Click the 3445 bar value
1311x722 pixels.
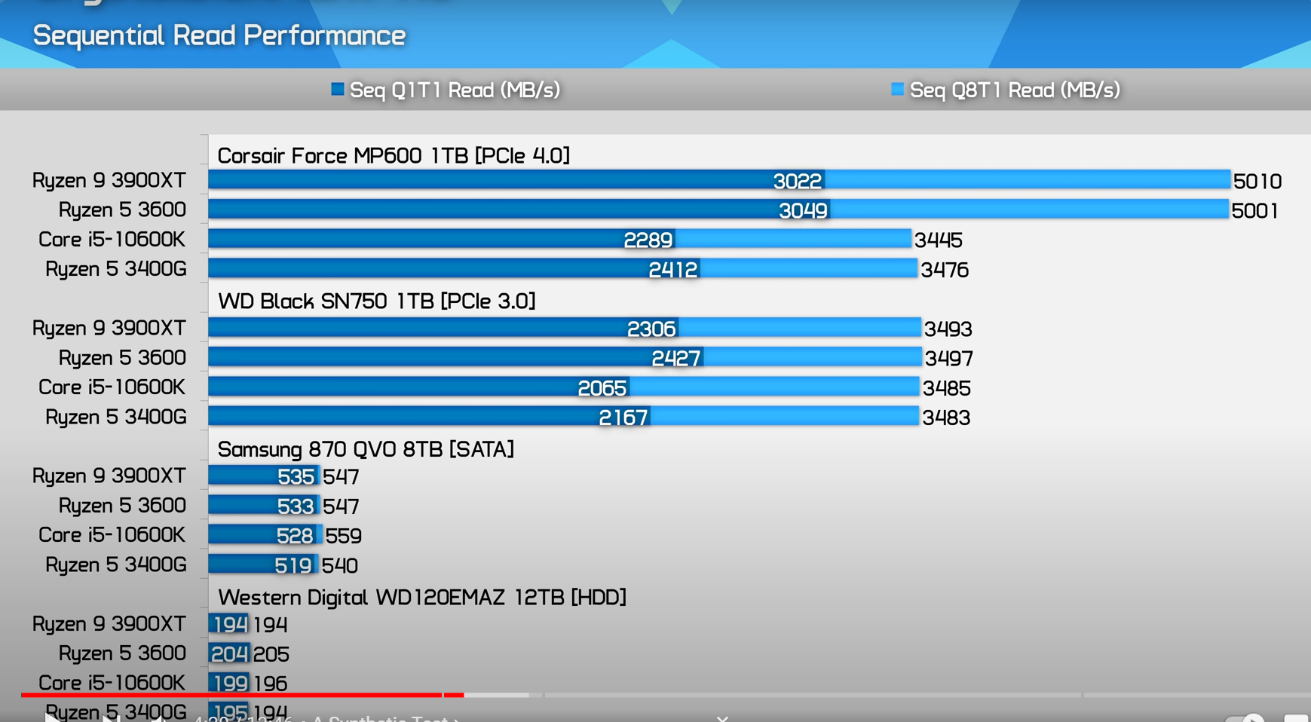pos(939,240)
